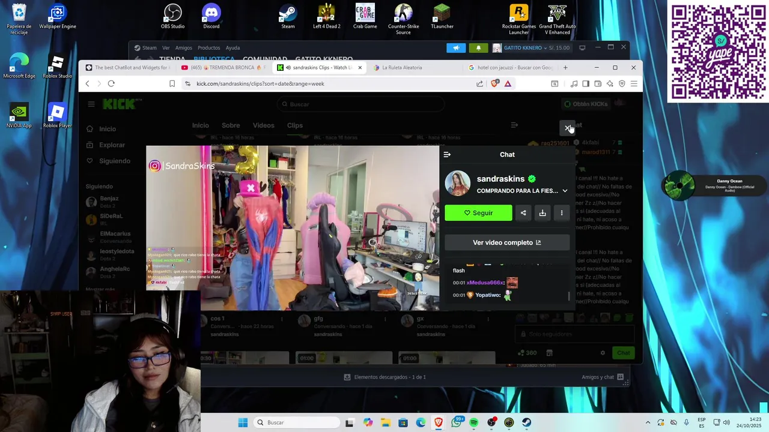Bookmark the current page icon
769x432 pixels.
click(172, 83)
